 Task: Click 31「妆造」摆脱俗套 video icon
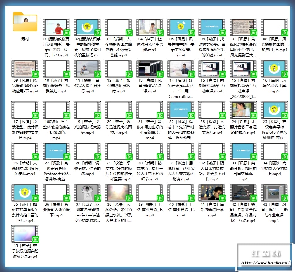[x=181, y=151]
